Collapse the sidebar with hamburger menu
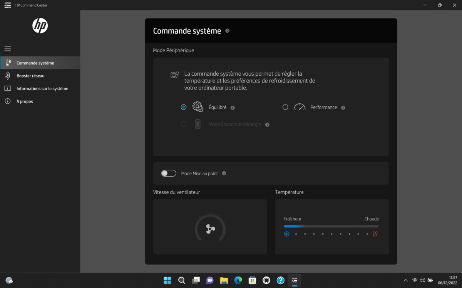 pyautogui.click(x=8, y=49)
